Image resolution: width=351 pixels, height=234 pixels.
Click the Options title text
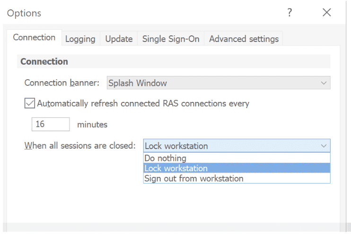point(24,13)
